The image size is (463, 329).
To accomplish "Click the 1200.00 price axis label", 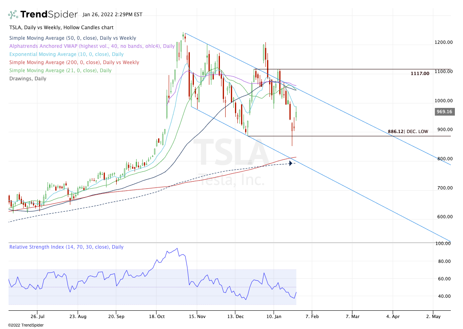I will (x=443, y=43).
